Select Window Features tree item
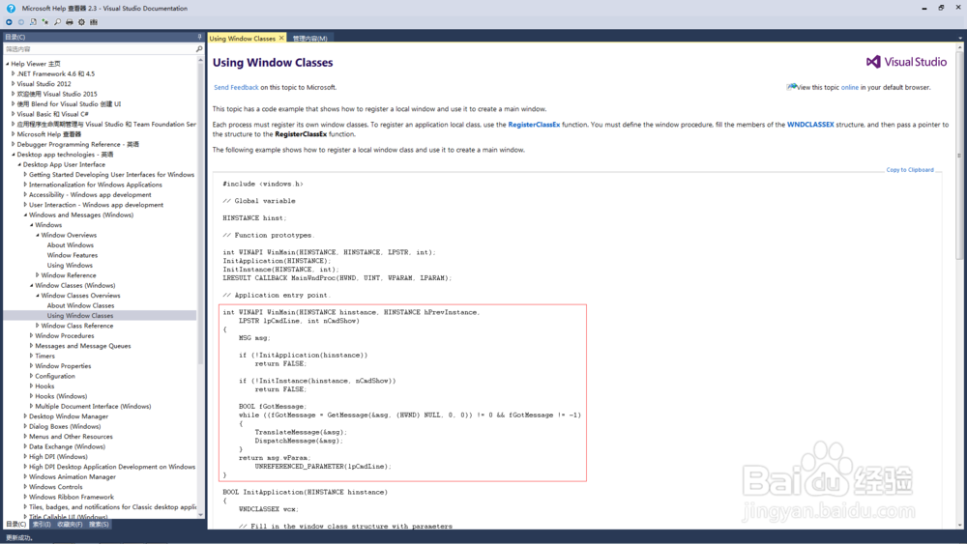The image size is (967, 544). (73, 255)
